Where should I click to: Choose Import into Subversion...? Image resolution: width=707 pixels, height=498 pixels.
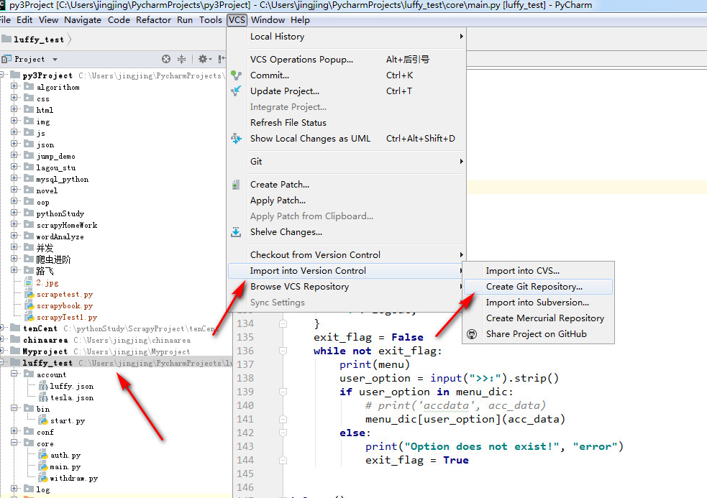click(x=538, y=303)
